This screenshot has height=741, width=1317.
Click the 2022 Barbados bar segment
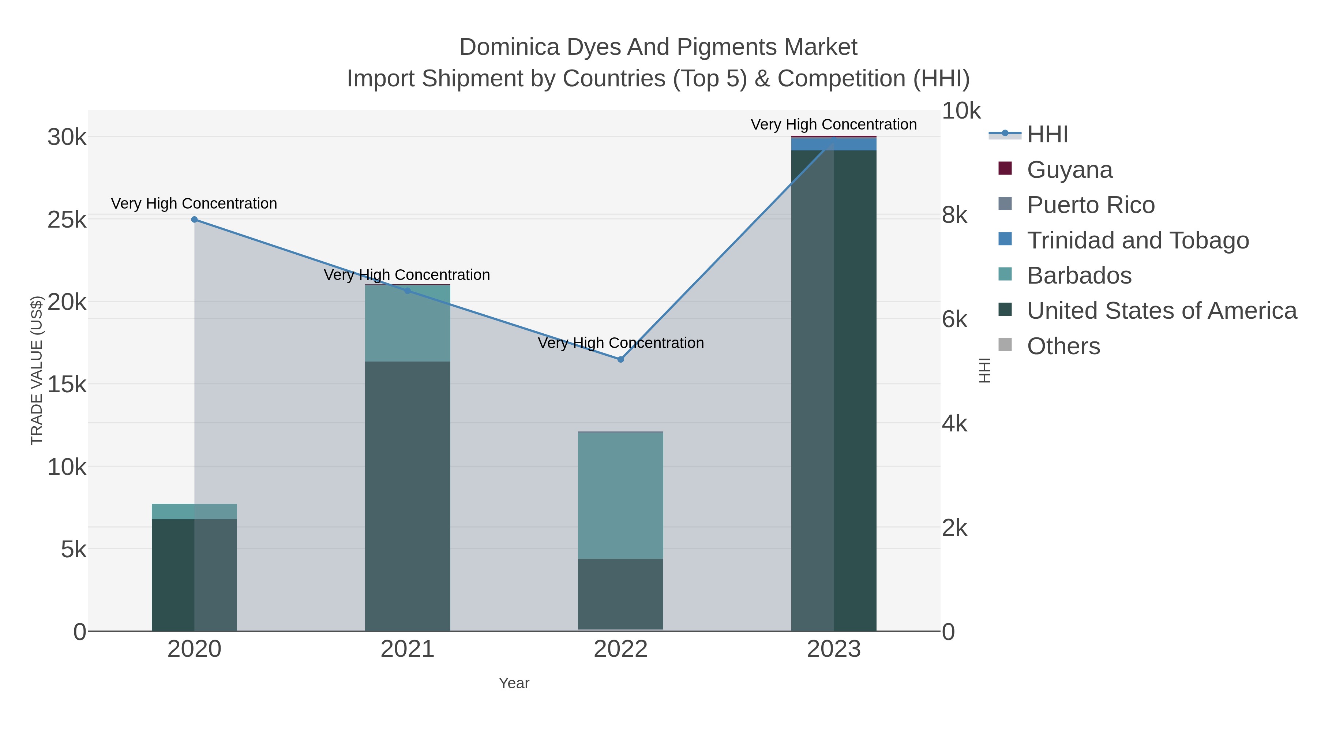pyautogui.click(x=621, y=495)
